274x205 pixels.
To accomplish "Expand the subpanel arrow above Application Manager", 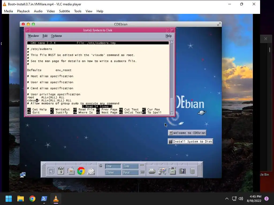I will pyautogui.click(x=172, y=164).
